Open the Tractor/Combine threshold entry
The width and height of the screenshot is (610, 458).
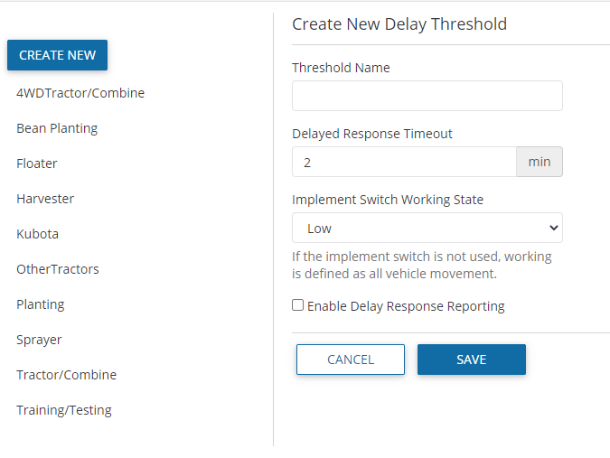coord(66,375)
